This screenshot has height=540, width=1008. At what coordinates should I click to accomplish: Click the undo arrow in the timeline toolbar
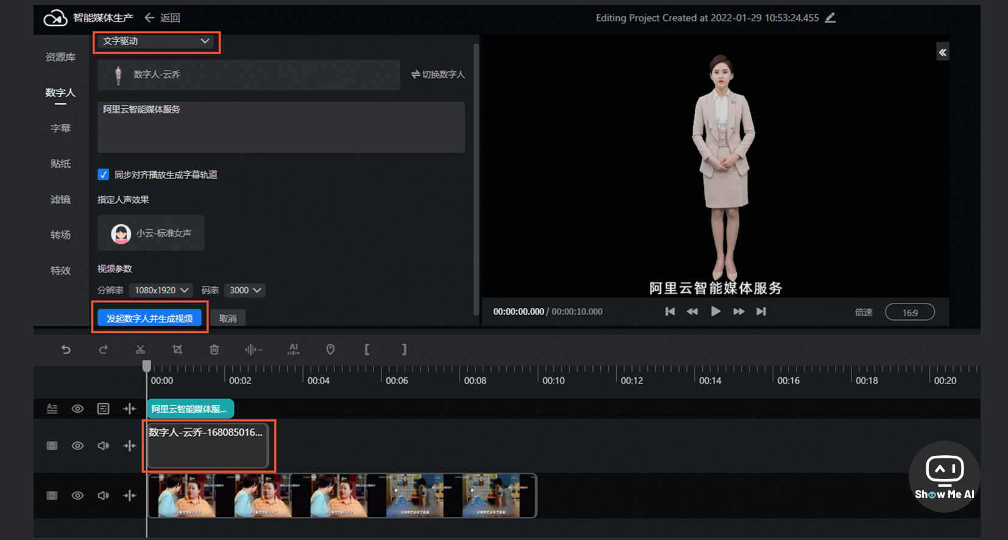tap(66, 349)
